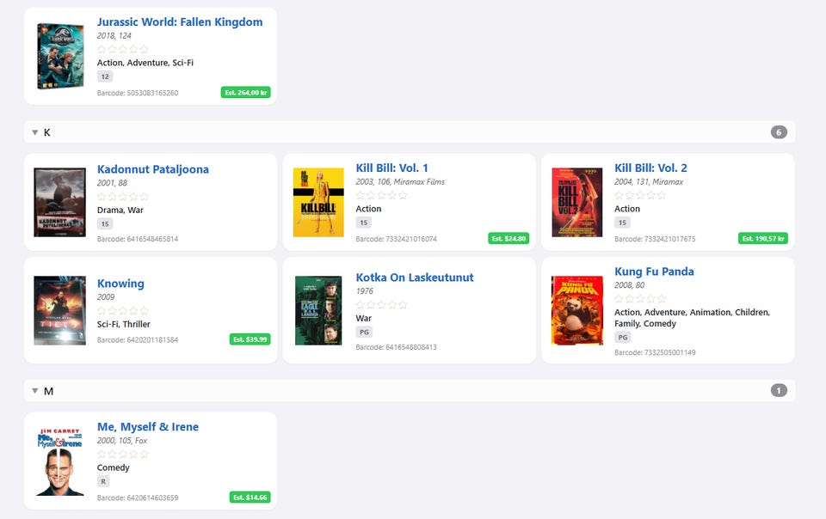Viewport: 826px width, 519px height.
Task: Click the Knowing cover thumbnail
Action: point(59,311)
